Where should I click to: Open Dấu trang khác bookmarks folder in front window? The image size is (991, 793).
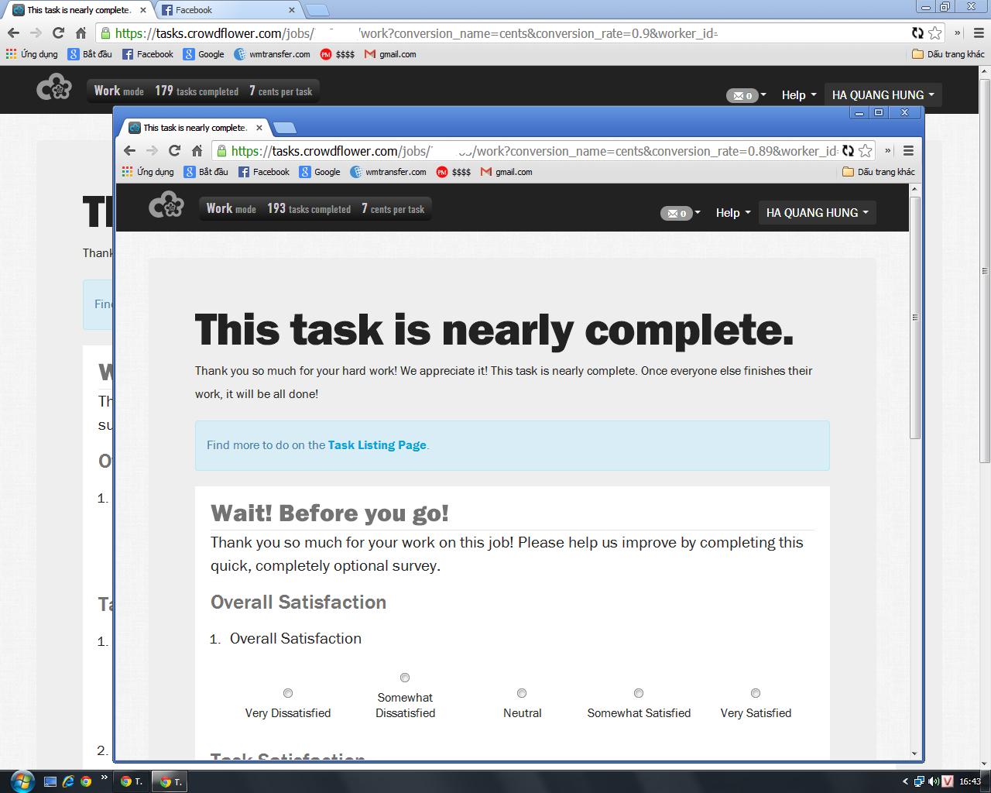(x=878, y=172)
